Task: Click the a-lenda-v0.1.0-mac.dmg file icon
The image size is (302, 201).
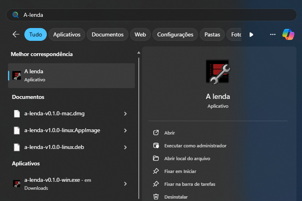Action: 17,114
